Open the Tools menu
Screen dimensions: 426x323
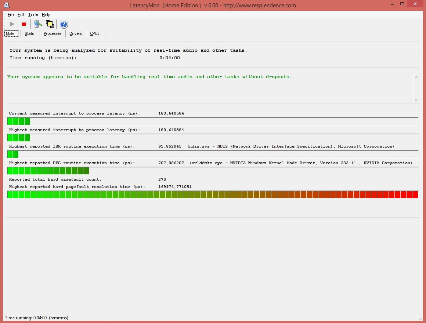[33, 15]
